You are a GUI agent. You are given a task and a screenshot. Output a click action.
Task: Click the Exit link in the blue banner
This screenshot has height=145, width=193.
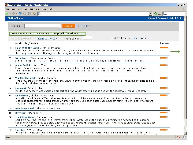point(179,18)
